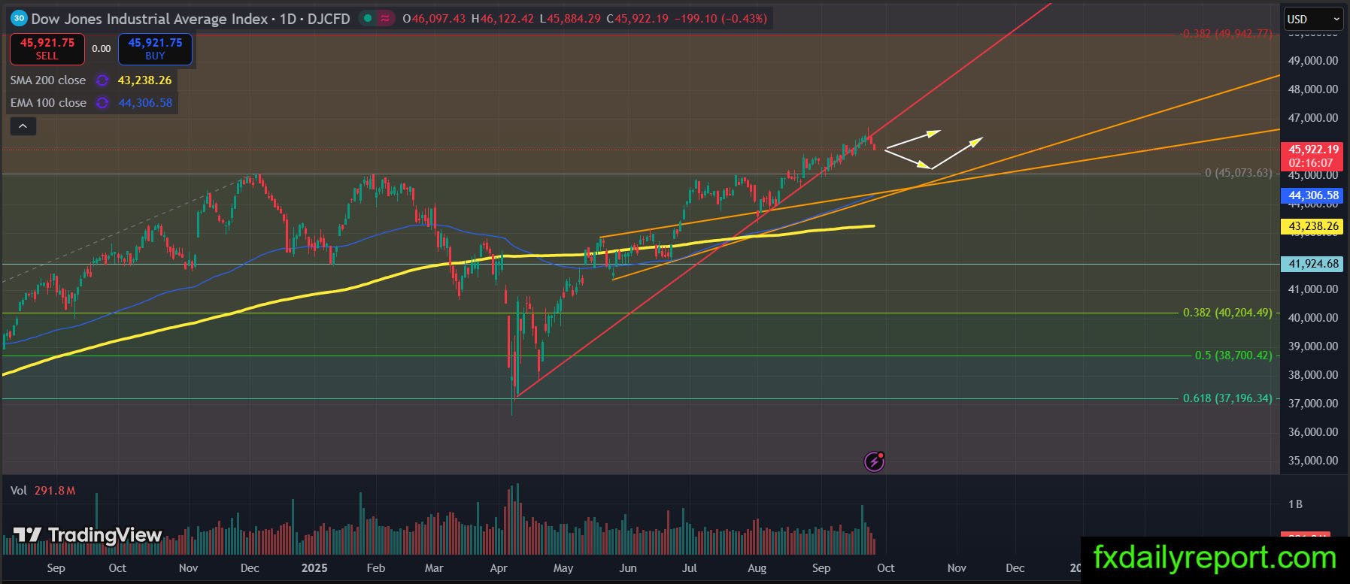The width and height of the screenshot is (1350, 584).
Task: Click 48,000.00 on the price axis
Action: pyautogui.click(x=1313, y=89)
